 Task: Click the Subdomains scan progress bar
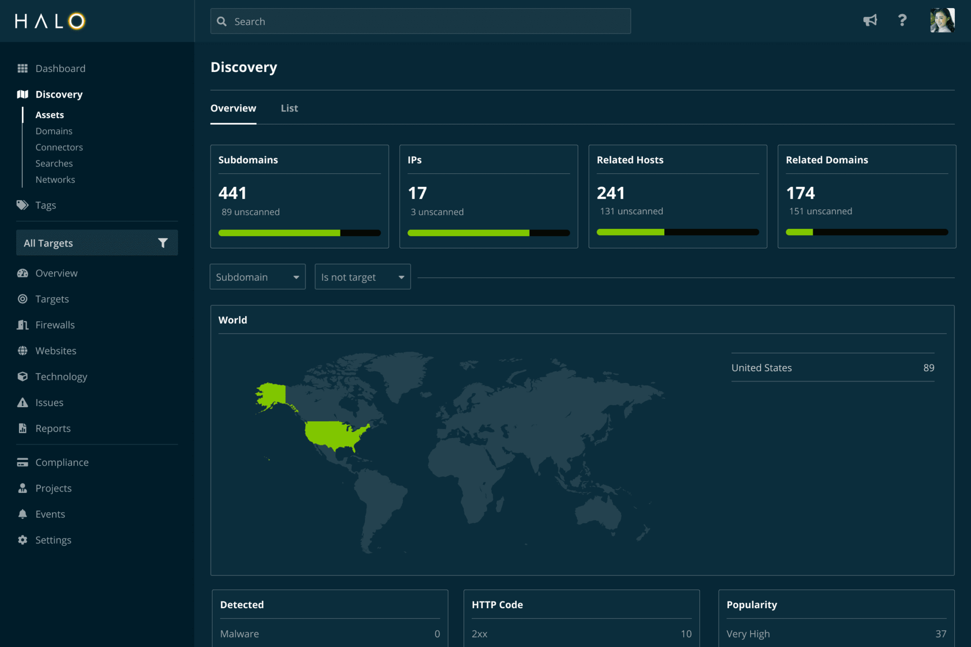(x=299, y=233)
